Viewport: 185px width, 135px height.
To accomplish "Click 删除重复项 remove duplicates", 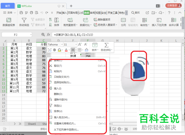I will pyautogui.click(x=102, y=20).
